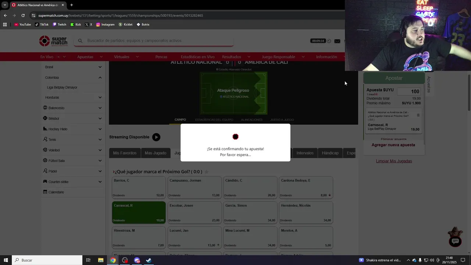Screen dimensions: 471x265
Task: Open the Juego Responsable menu
Action: 283,57
